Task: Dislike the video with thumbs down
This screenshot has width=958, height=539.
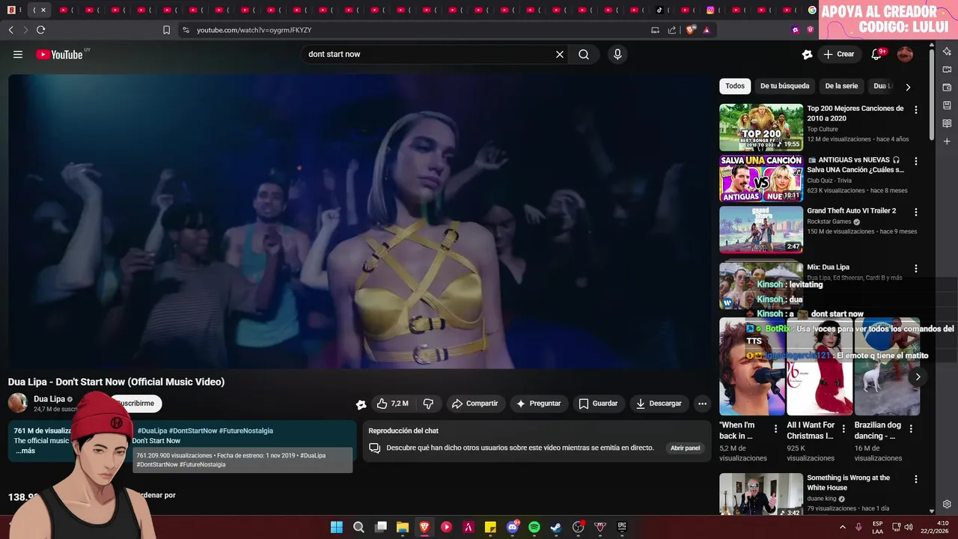Action: coord(428,404)
